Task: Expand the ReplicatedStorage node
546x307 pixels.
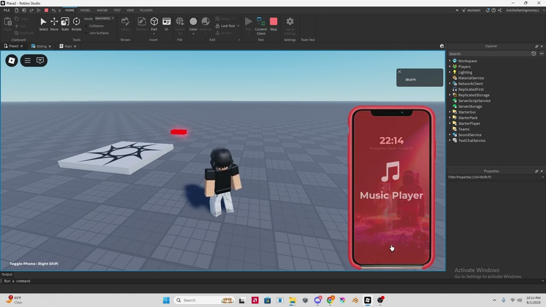Action: click(450, 95)
